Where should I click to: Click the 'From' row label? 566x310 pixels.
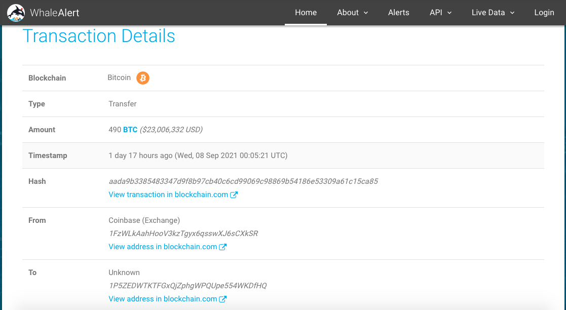37,220
